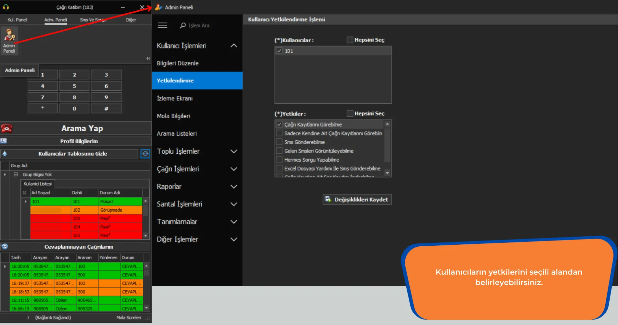618x325 pixels.
Task: Toggle Hepsini Seç for Kullanıcılar
Action: click(x=350, y=40)
